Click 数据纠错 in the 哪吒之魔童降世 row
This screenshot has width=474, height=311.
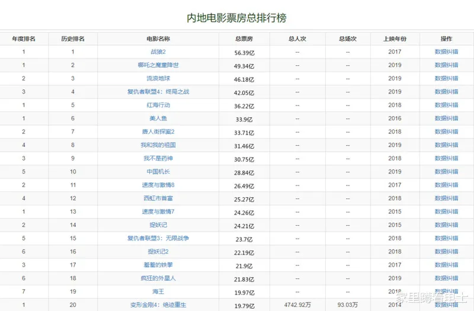click(446, 65)
